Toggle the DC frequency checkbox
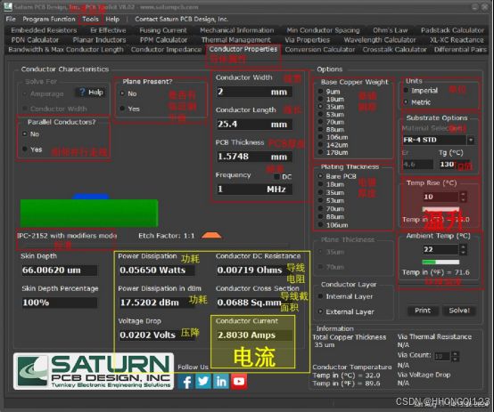 pos(276,177)
